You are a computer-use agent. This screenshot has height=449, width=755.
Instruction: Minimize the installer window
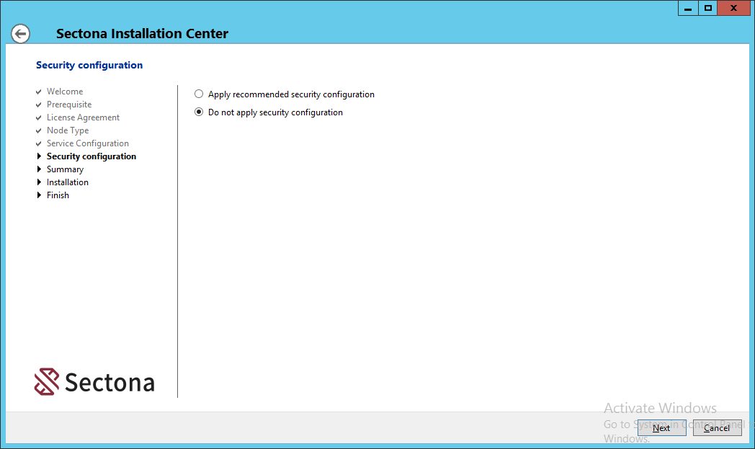tap(688, 8)
